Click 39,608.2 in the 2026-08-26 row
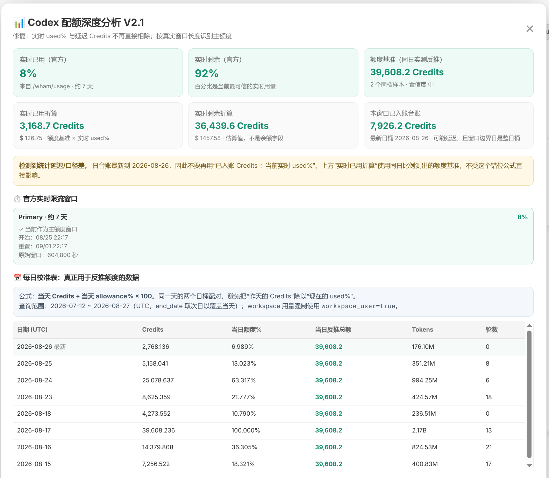This screenshot has width=549, height=478. [329, 347]
